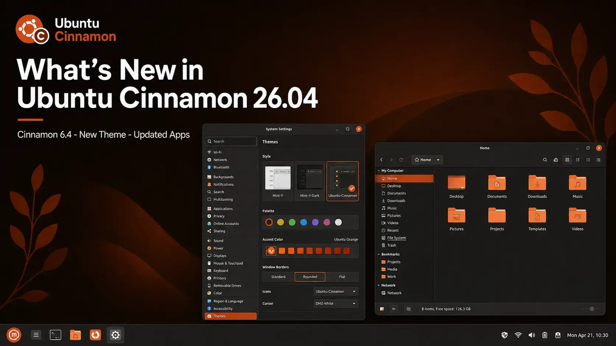Pick the purple palette color
The image size is (616, 346).
315,222
